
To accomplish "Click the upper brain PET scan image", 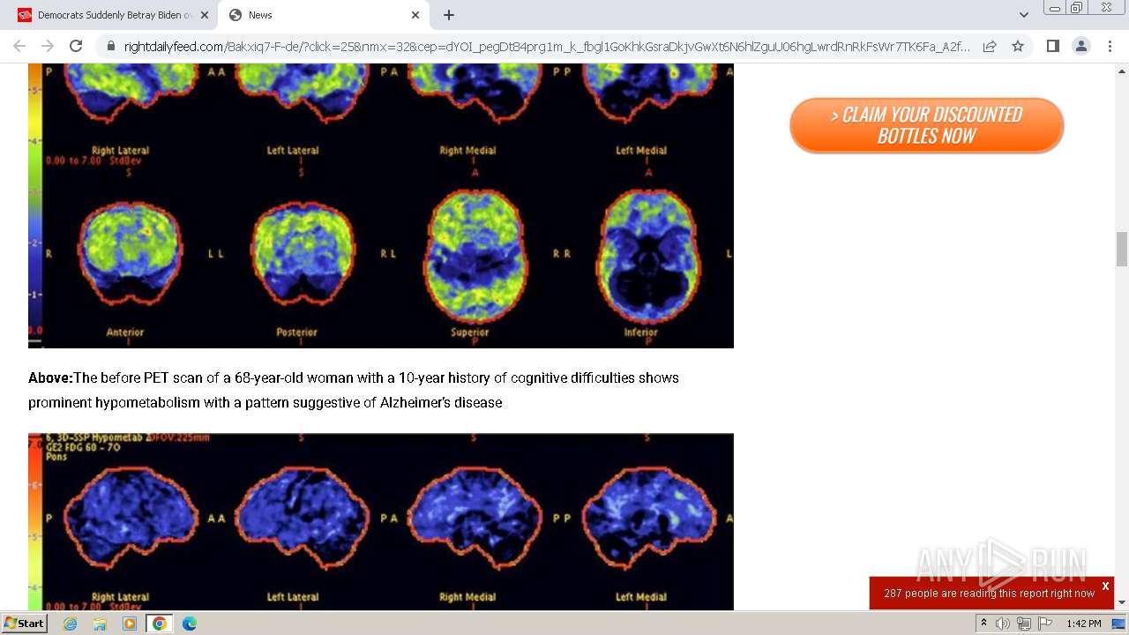I will click(381, 205).
